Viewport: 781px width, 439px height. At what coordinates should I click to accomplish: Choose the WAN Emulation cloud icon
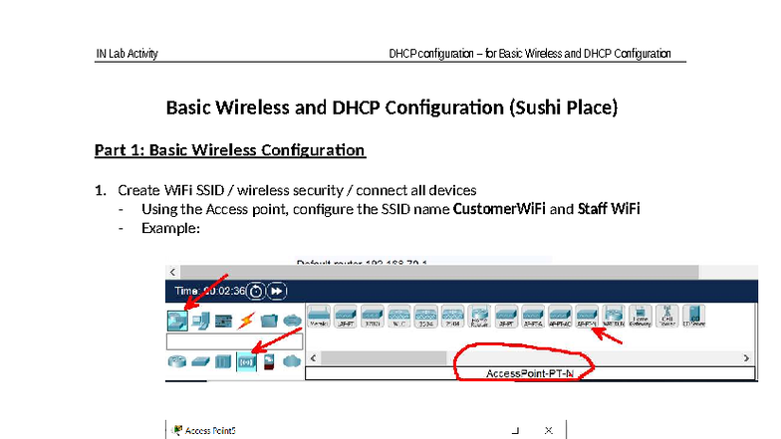(x=293, y=361)
